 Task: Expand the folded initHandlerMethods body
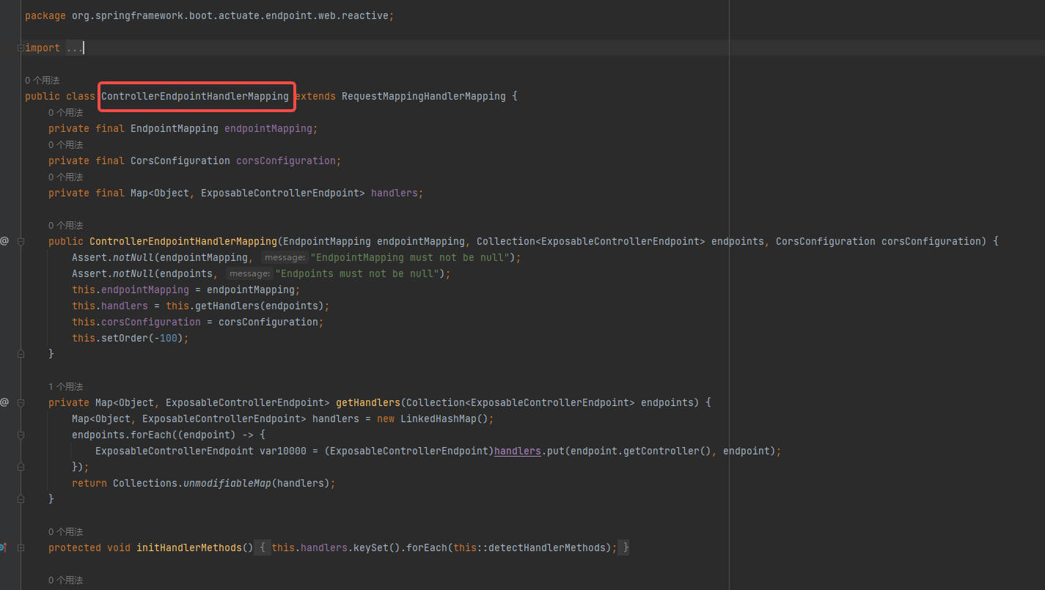[21, 547]
